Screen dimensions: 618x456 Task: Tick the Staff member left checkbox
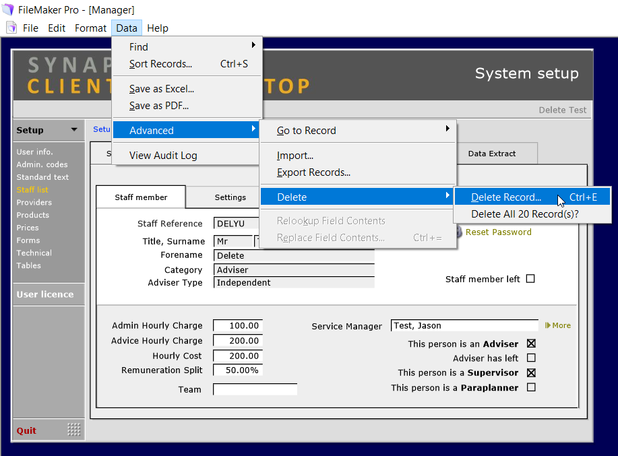[x=530, y=279]
